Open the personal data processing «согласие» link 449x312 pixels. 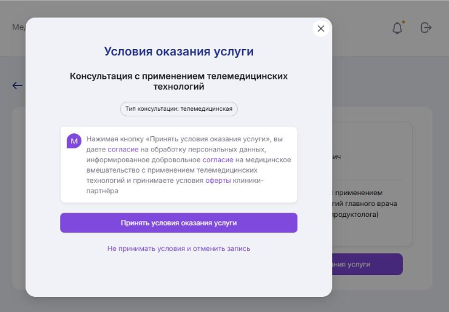123,149
